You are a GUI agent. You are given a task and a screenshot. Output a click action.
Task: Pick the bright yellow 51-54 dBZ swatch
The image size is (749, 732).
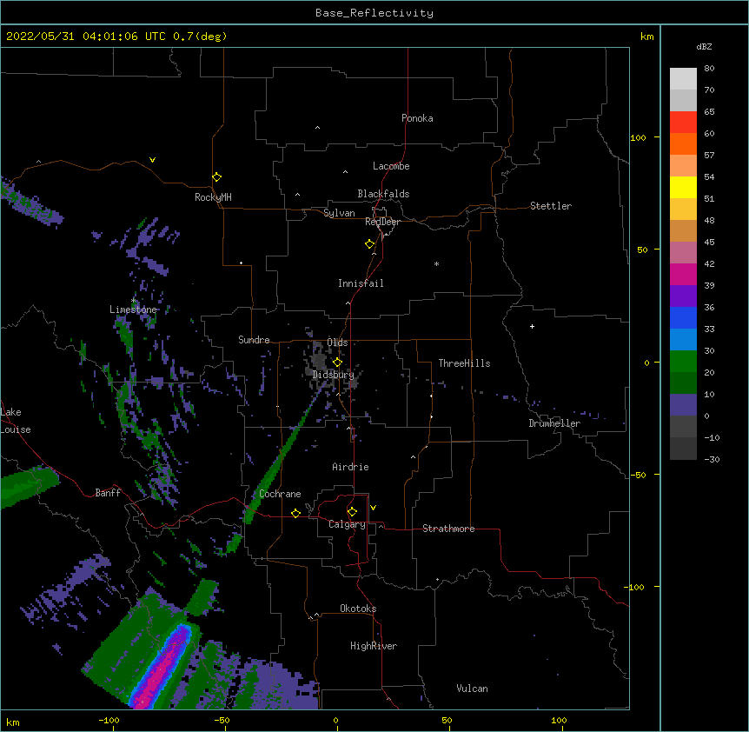(683, 187)
